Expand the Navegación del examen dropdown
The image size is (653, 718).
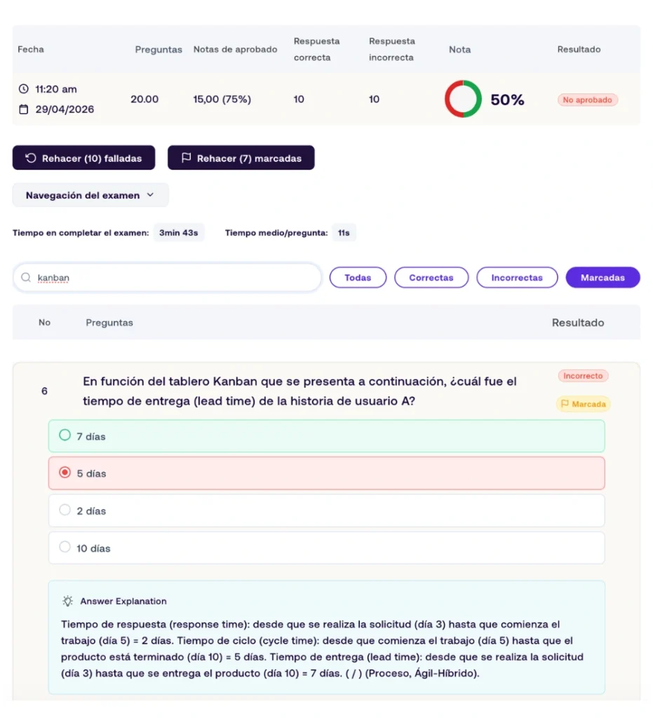[x=90, y=195]
